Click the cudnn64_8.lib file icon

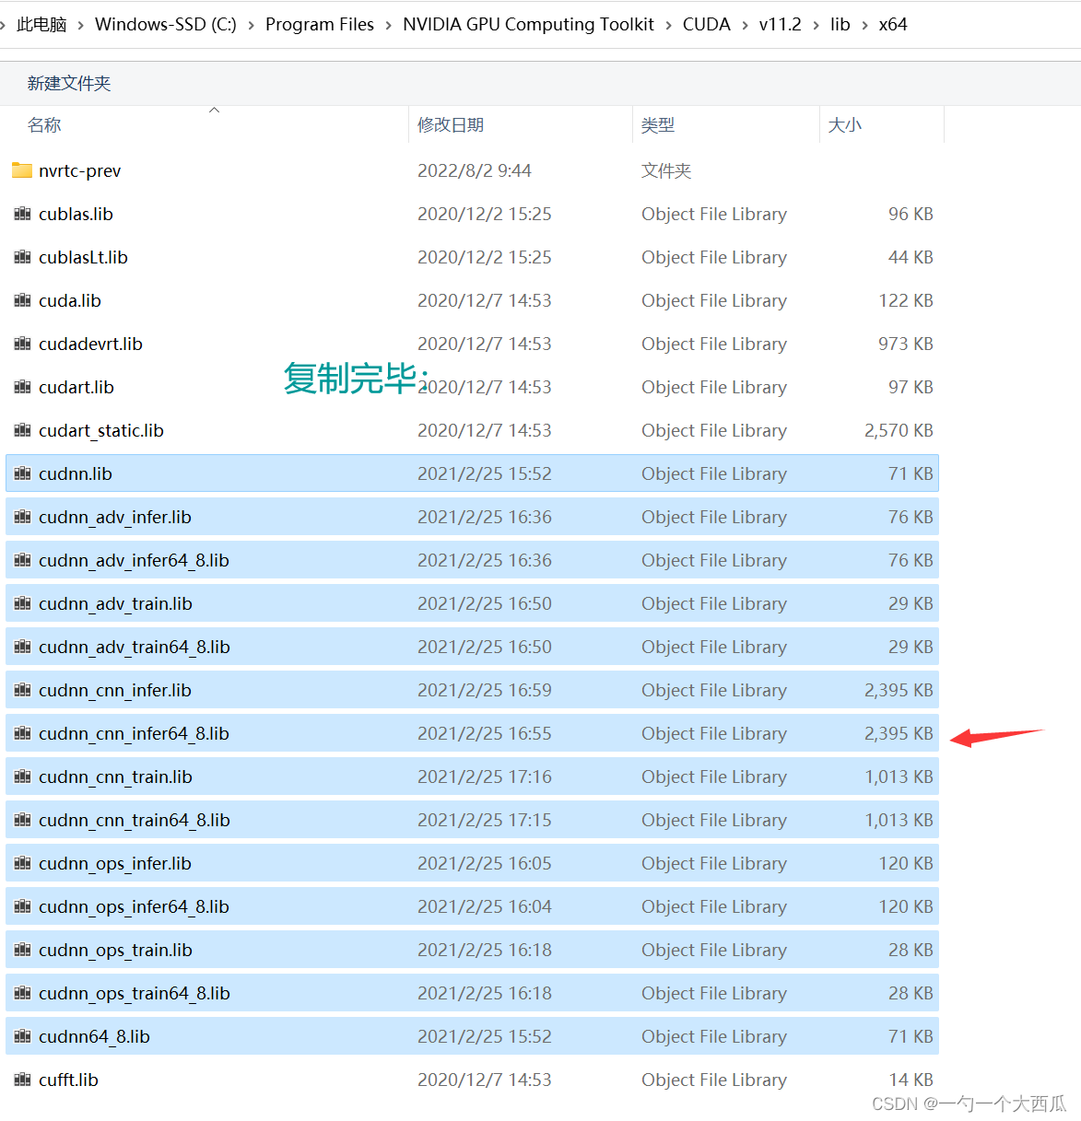coord(23,1036)
